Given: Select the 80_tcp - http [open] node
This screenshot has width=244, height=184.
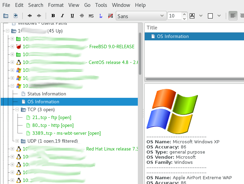Looking at the screenshot, I should [53, 125].
